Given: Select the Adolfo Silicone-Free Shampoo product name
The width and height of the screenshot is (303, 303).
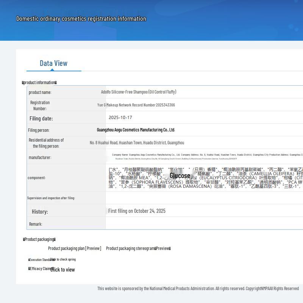Looking at the screenshot, I should (x=139, y=92).
